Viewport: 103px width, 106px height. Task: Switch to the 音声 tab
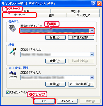click(x=51, y=15)
